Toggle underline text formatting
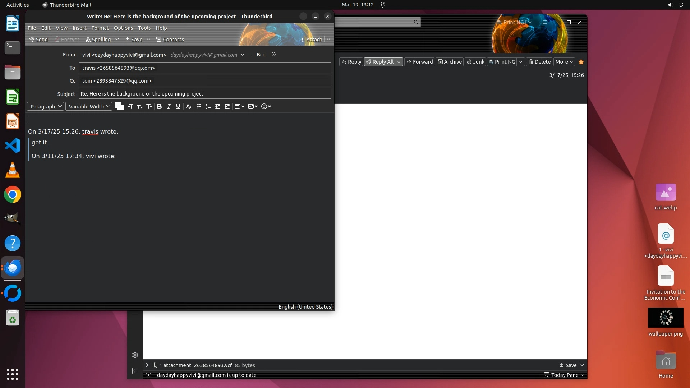690x388 pixels. 178,106
